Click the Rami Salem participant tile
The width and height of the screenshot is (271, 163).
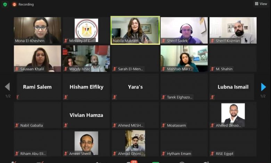tap(37, 87)
